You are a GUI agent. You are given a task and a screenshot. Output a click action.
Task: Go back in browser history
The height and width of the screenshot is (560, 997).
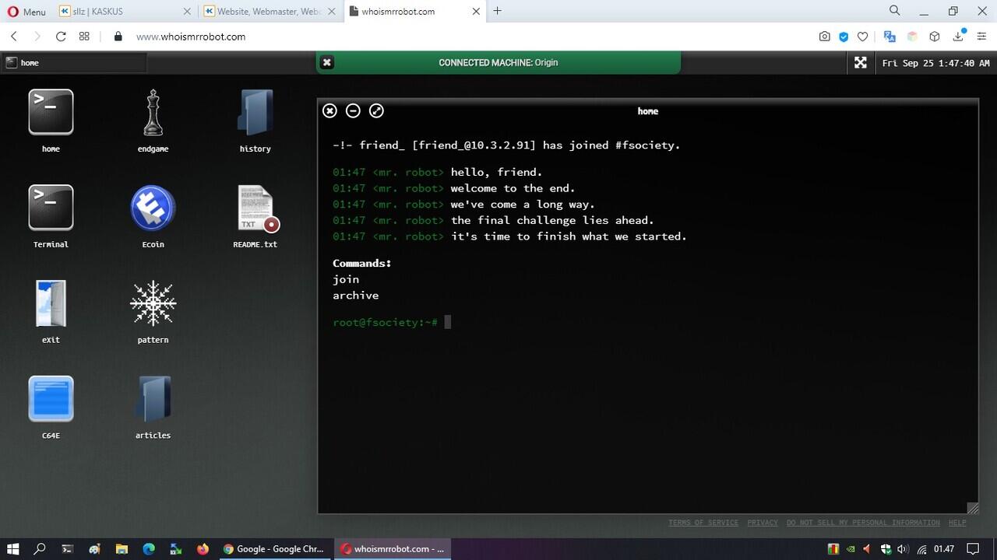tap(14, 37)
